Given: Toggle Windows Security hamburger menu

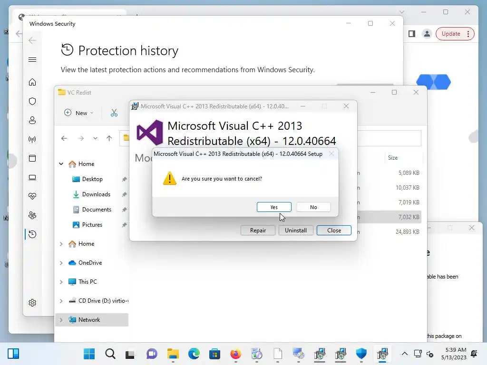Looking at the screenshot, I should [x=32, y=59].
